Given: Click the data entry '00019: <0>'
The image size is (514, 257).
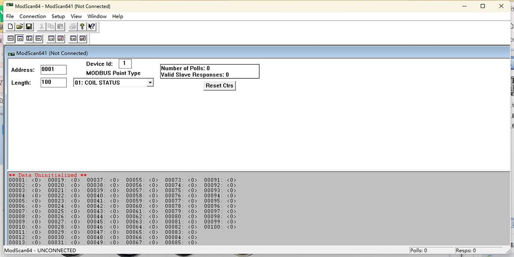Looking at the screenshot, I should click(64, 180).
